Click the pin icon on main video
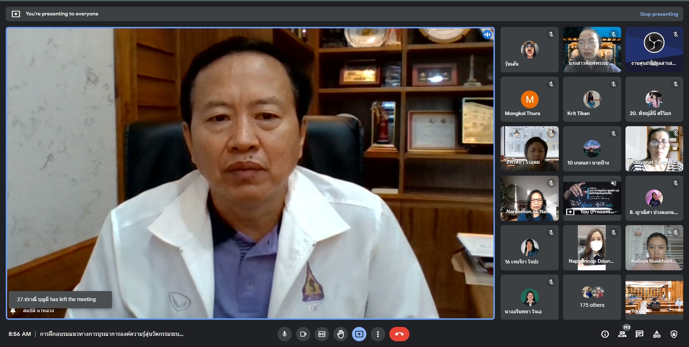This screenshot has height=347, width=689. [13, 310]
